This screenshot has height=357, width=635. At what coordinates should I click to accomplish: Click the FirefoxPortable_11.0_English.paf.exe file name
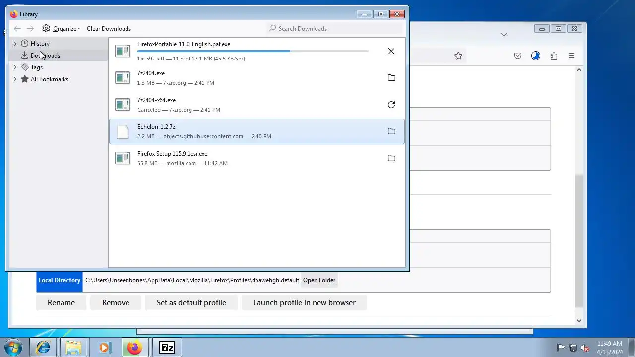[184, 44]
